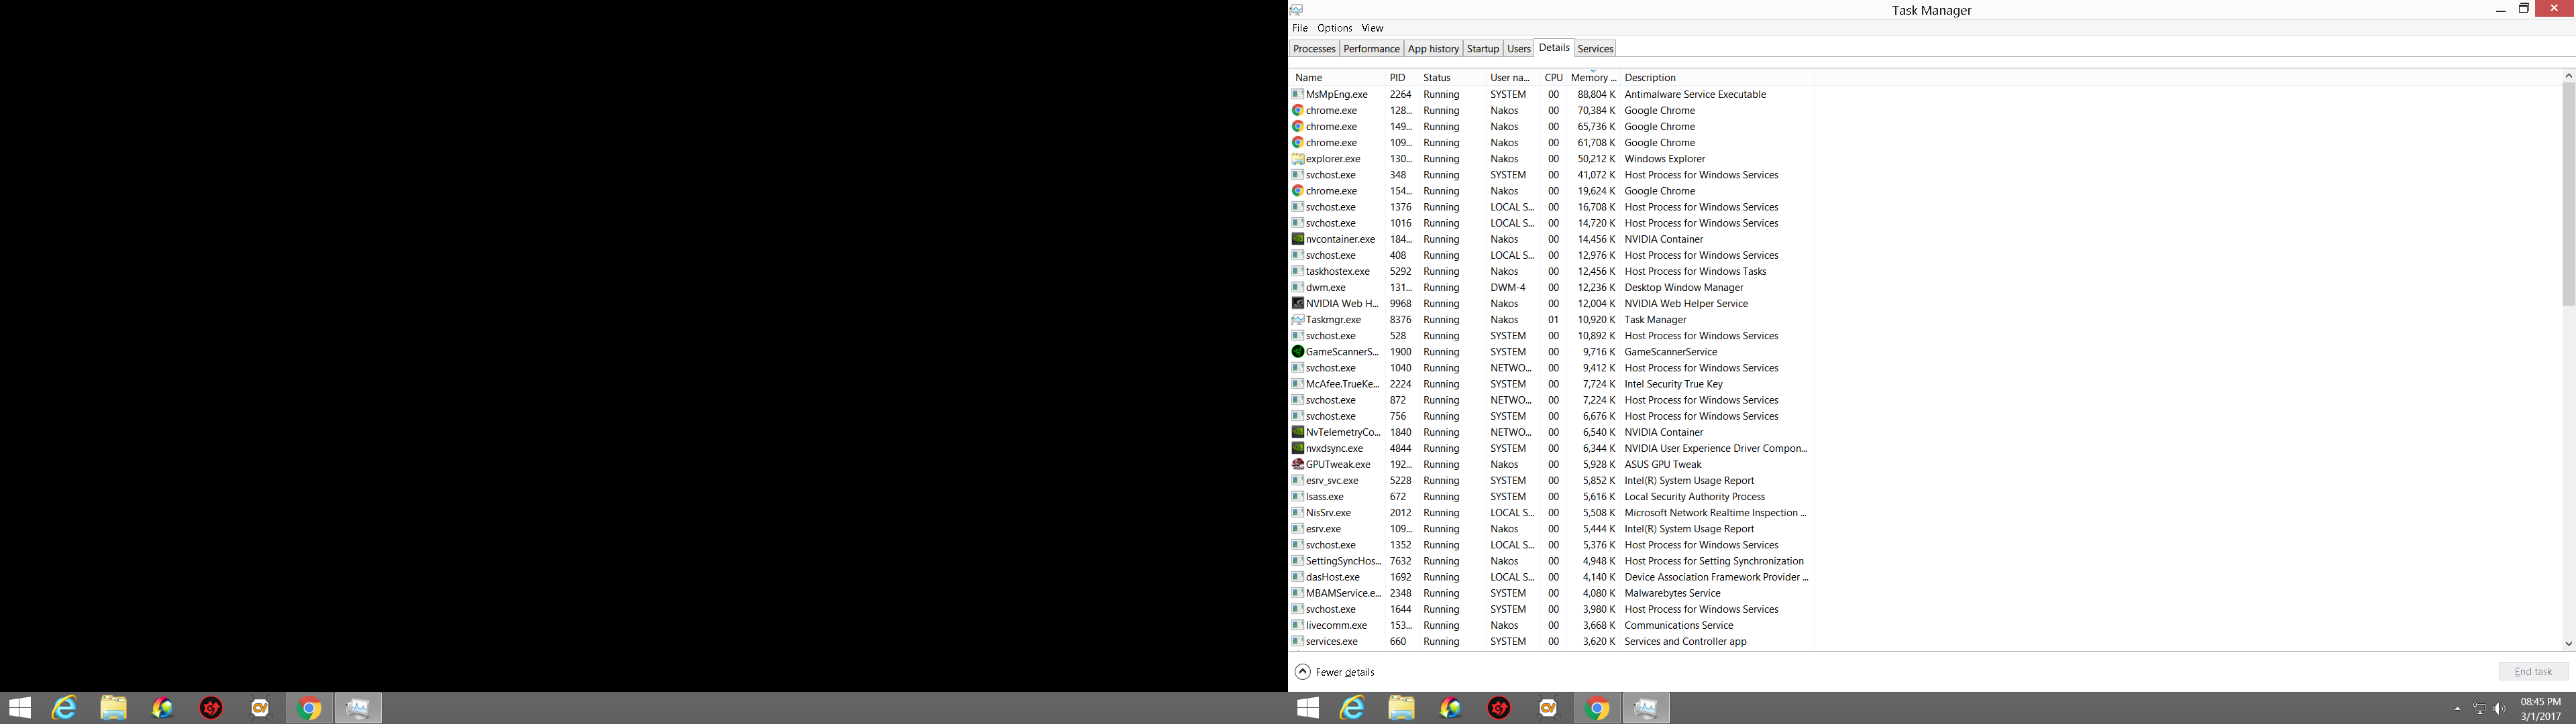The image size is (2576, 724).
Task: Select svchost.exe row with PID 348
Action: (1551, 175)
